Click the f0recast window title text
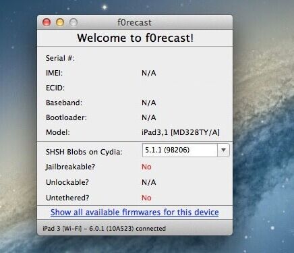Viewport: 294px width, 253px height. coord(134,22)
